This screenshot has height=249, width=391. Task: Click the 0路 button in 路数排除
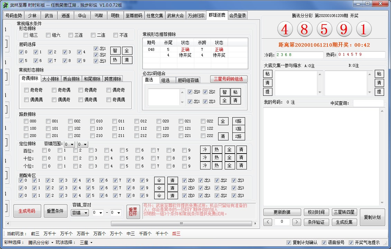point(238,121)
